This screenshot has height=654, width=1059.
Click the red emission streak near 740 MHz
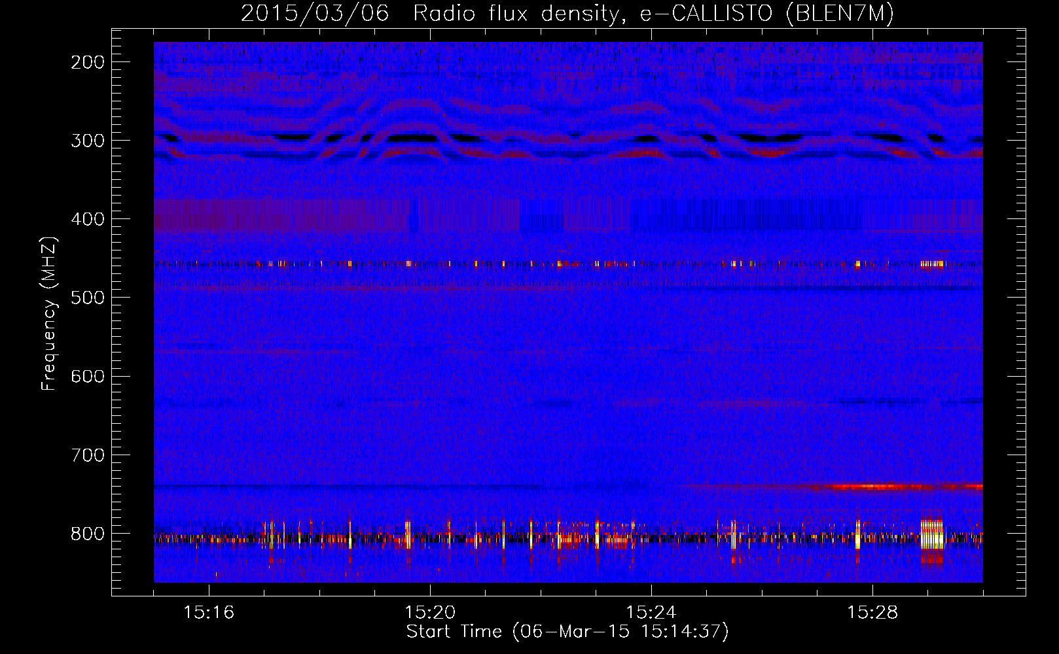(897, 487)
